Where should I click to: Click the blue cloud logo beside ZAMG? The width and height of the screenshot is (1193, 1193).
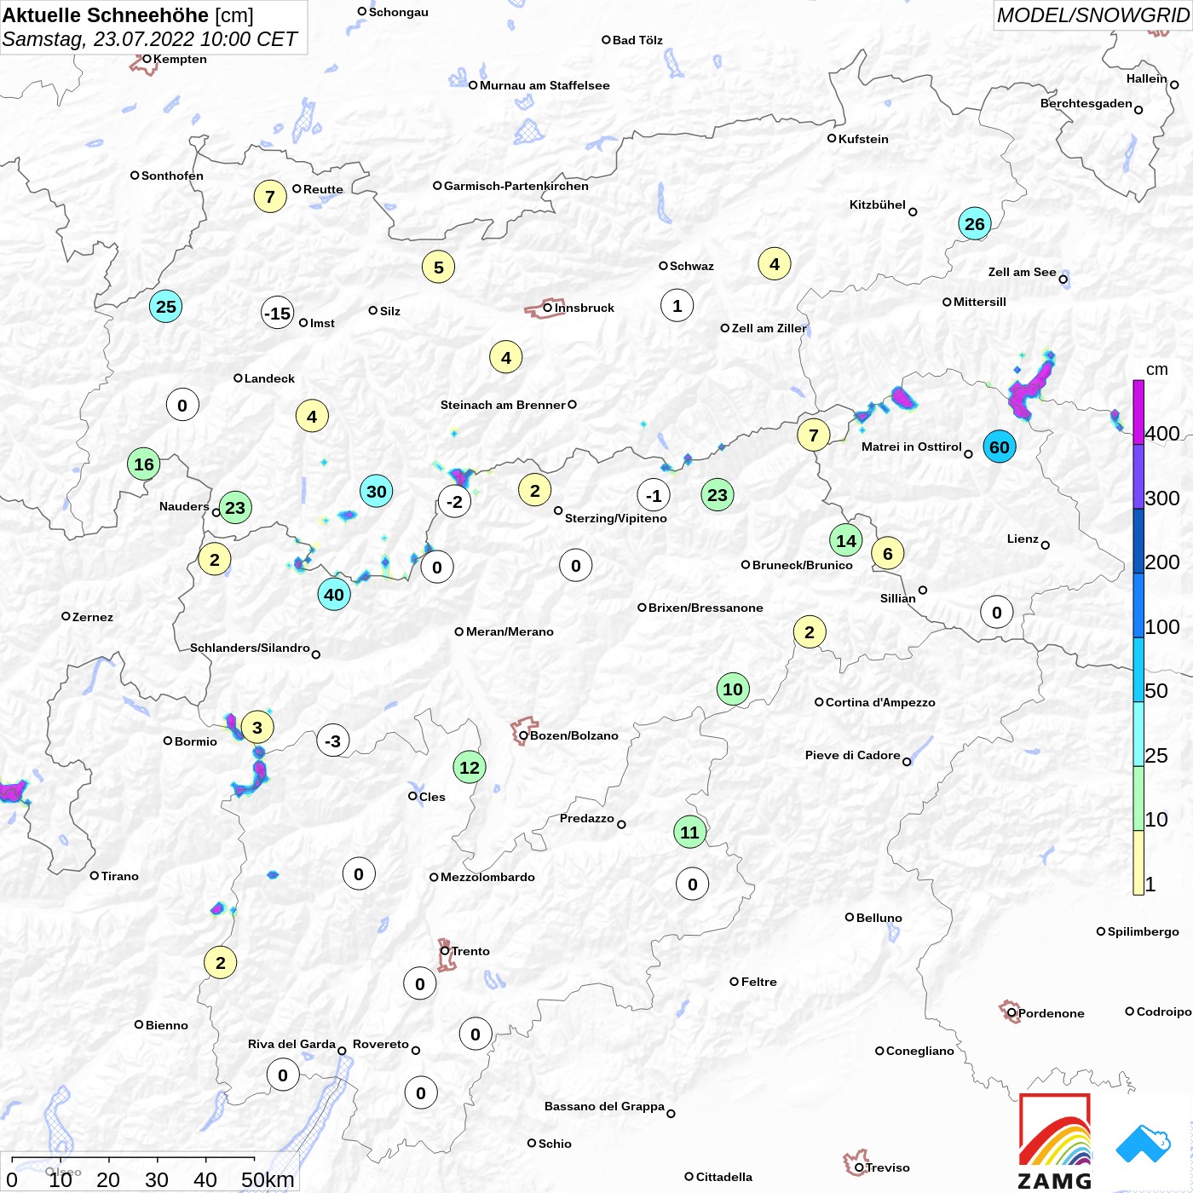[x=1144, y=1144]
